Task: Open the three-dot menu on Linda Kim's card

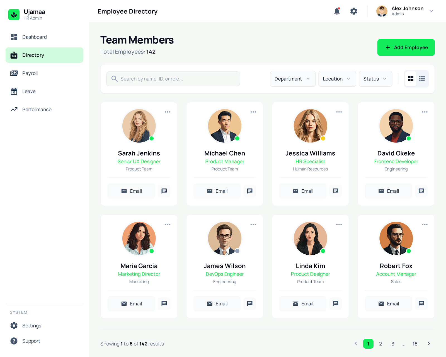Action: [339, 225]
